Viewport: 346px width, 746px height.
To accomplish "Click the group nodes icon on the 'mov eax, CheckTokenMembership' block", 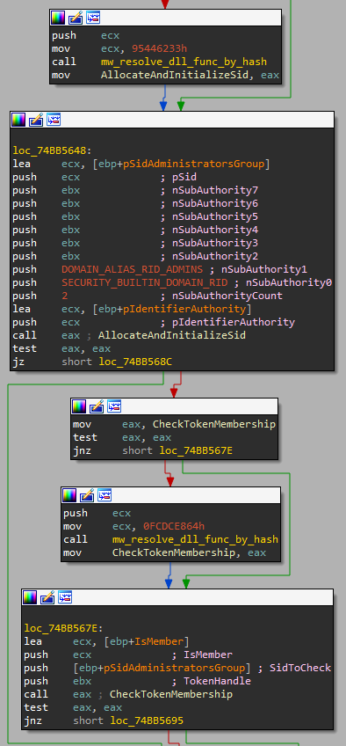I will coord(114,406).
